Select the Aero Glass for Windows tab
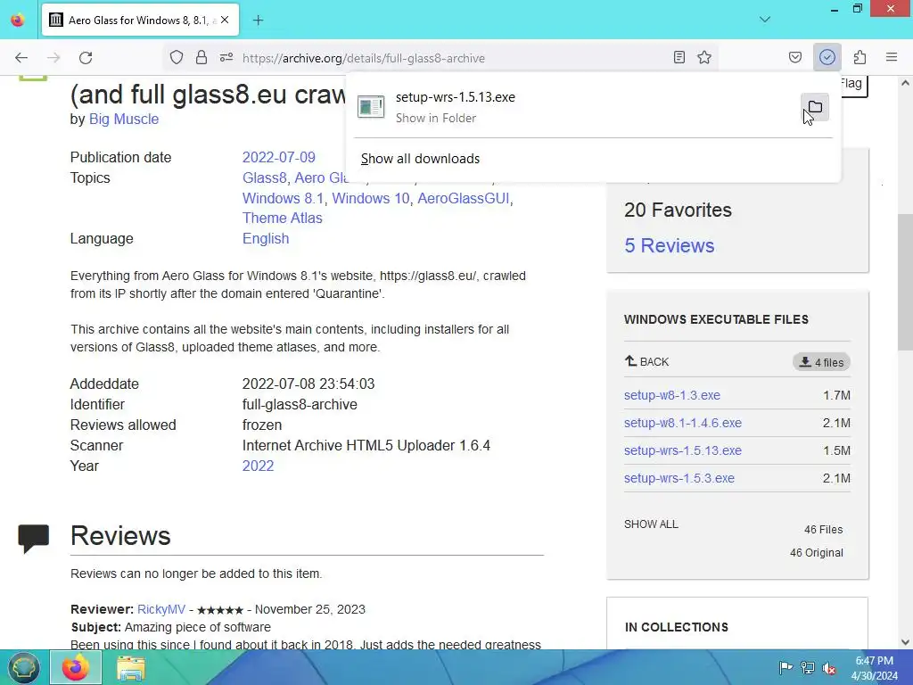The height and width of the screenshot is (685, 913). 140,21
